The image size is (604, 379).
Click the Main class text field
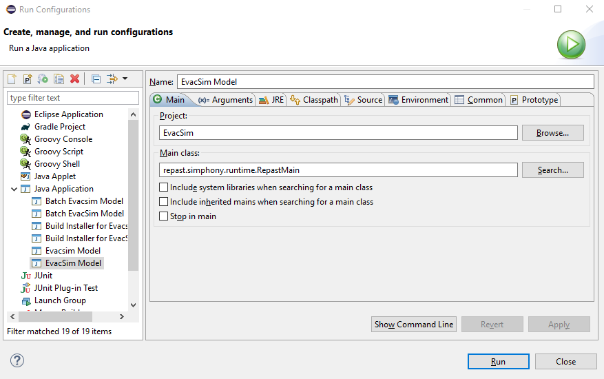[x=338, y=170]
